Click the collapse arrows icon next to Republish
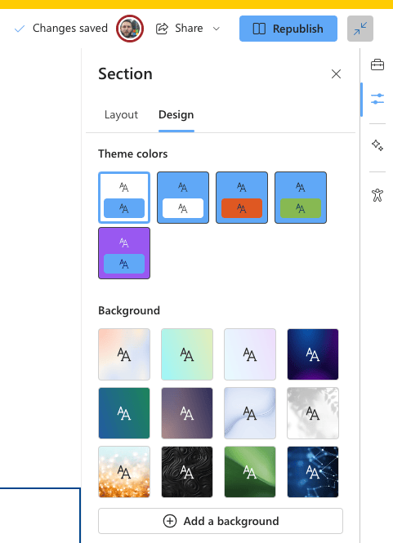Viewport: 393px width, 543px height. (x=360, y=29)
